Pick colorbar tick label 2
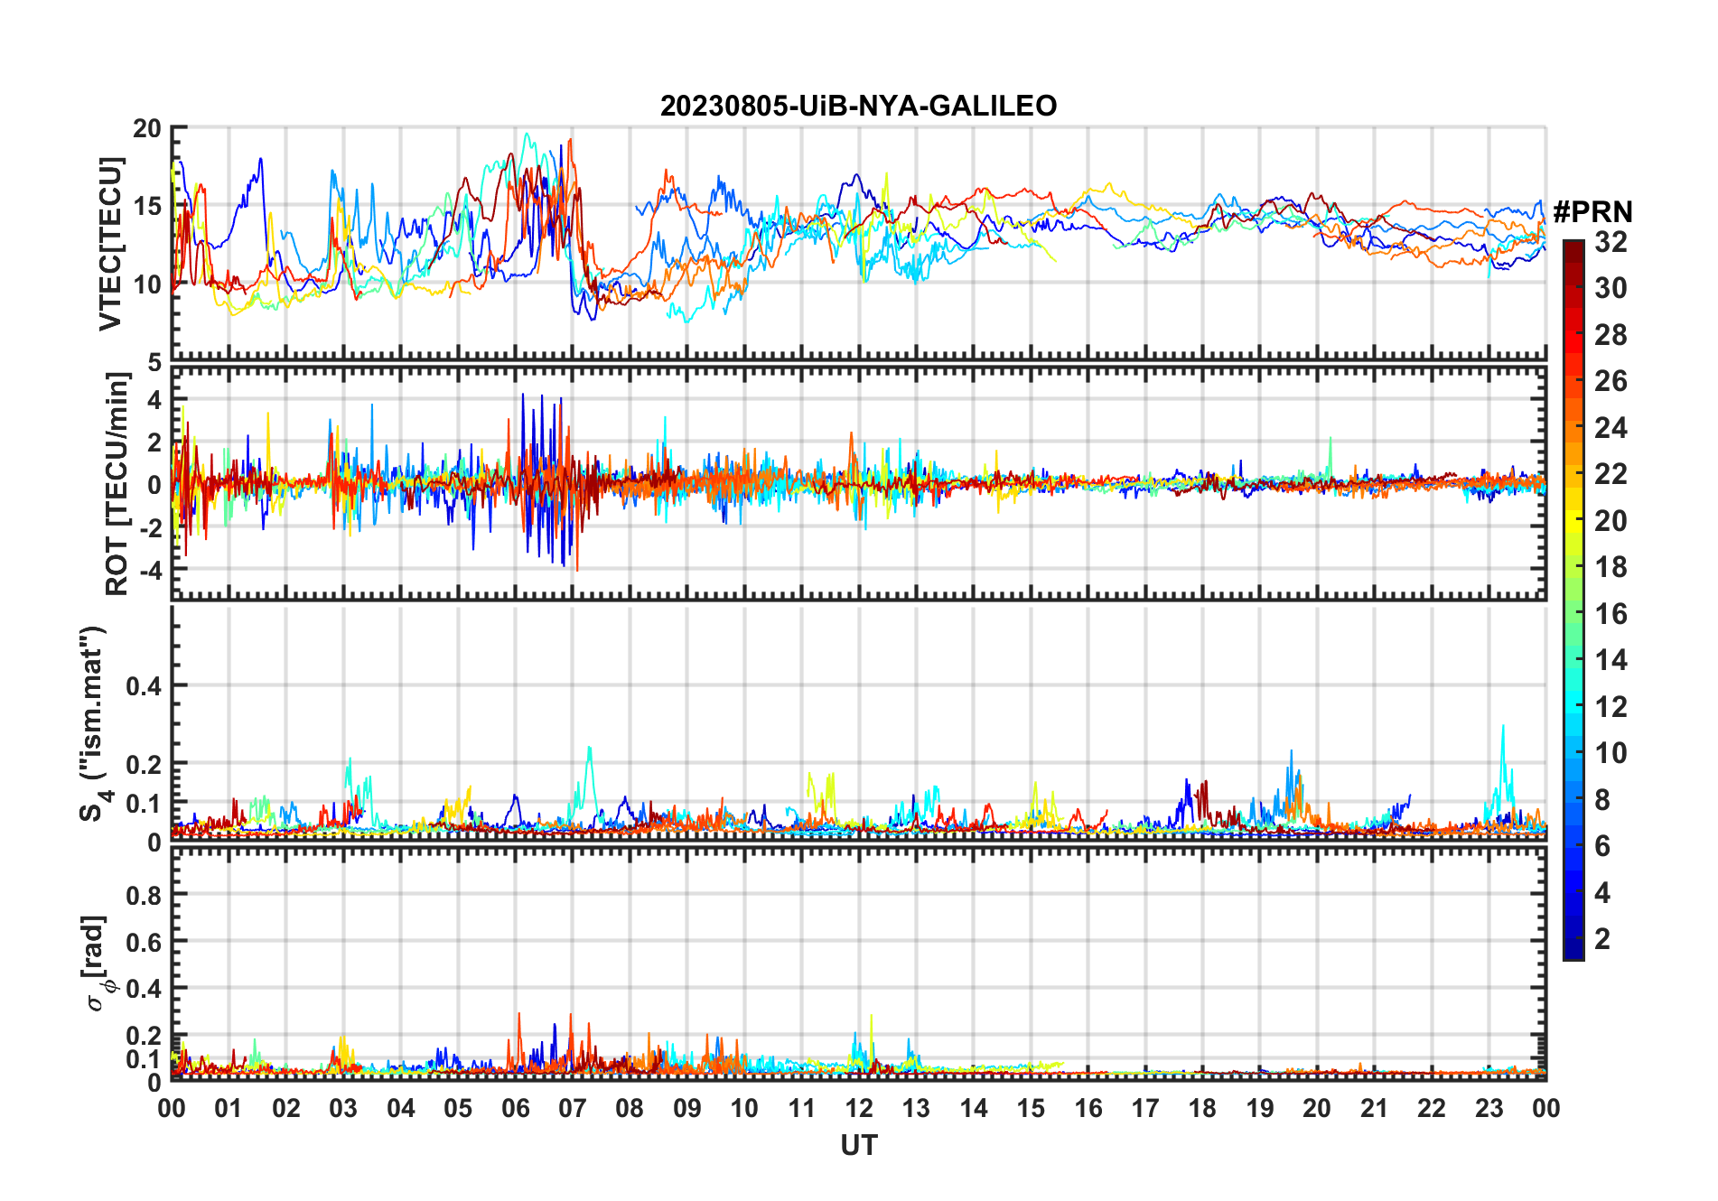Viewport: 1718px width, 1201px height. pos(1602,939)
